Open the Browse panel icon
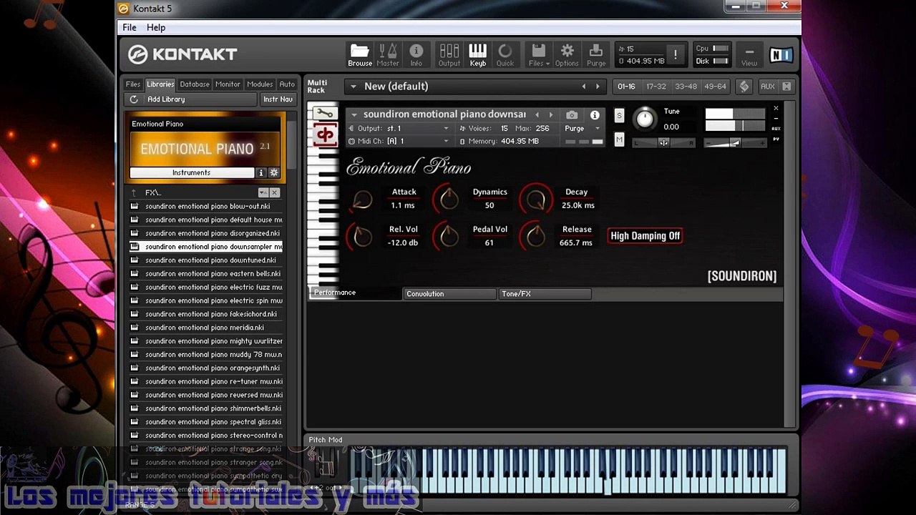 359,55
